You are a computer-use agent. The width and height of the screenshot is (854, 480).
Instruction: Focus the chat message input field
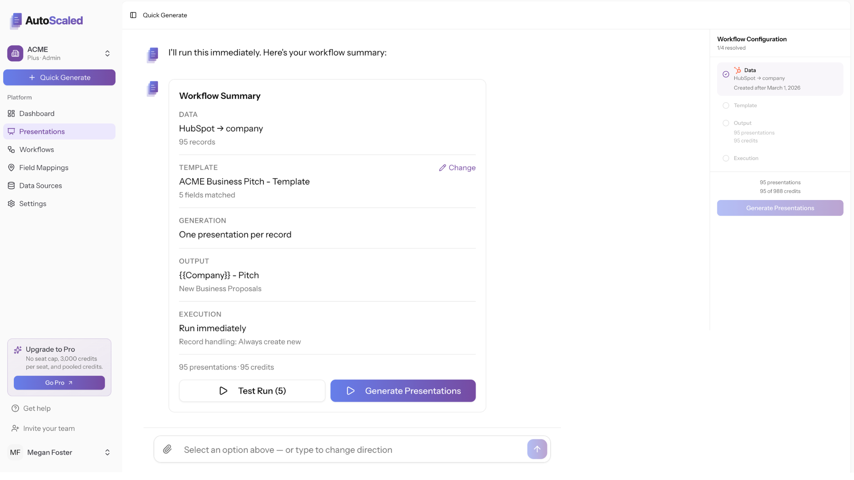352,450
